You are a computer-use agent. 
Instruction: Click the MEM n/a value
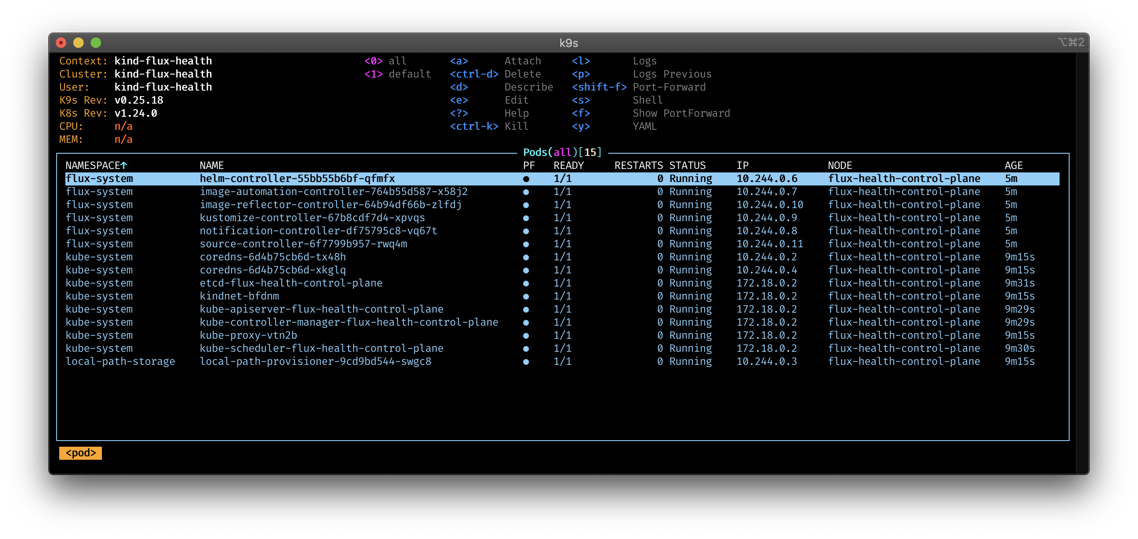click(x=123, y=139)
